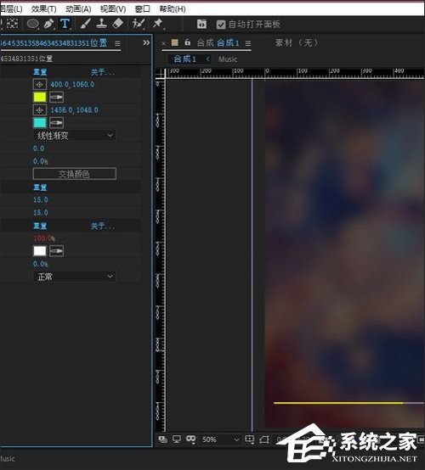Screen dimensions: 425x470
Task: Select the 合成1 breadcrumb tab
Action: (x=184, y=59)
